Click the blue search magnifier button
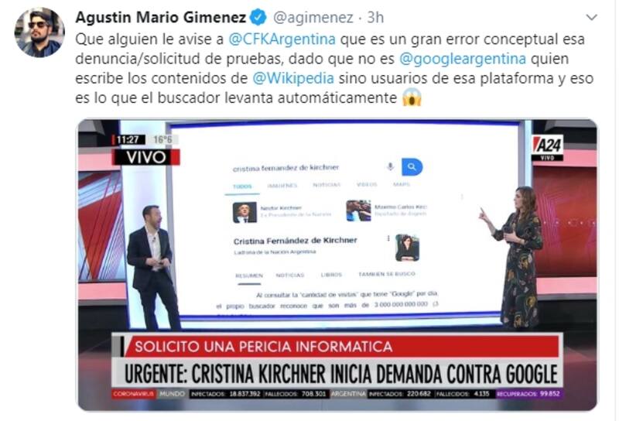The width and height of the screenshot is (619, 421). coord(412,166)
